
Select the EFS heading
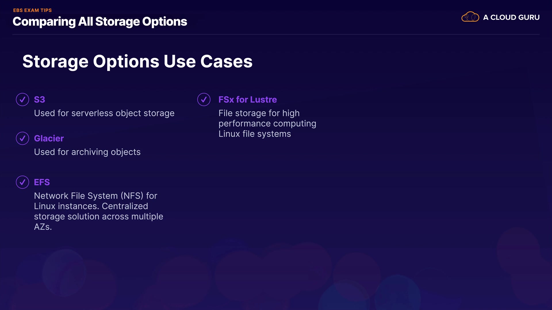pos(42,182)
